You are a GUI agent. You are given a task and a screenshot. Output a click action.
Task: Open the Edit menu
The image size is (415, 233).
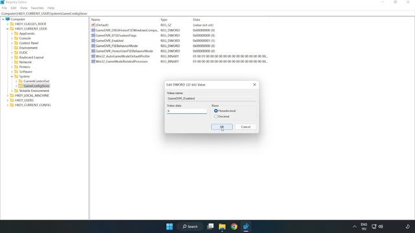pos(14,8)
